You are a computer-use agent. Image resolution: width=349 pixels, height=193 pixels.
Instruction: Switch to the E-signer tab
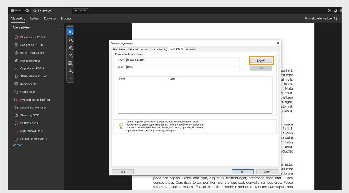point(66,19)
